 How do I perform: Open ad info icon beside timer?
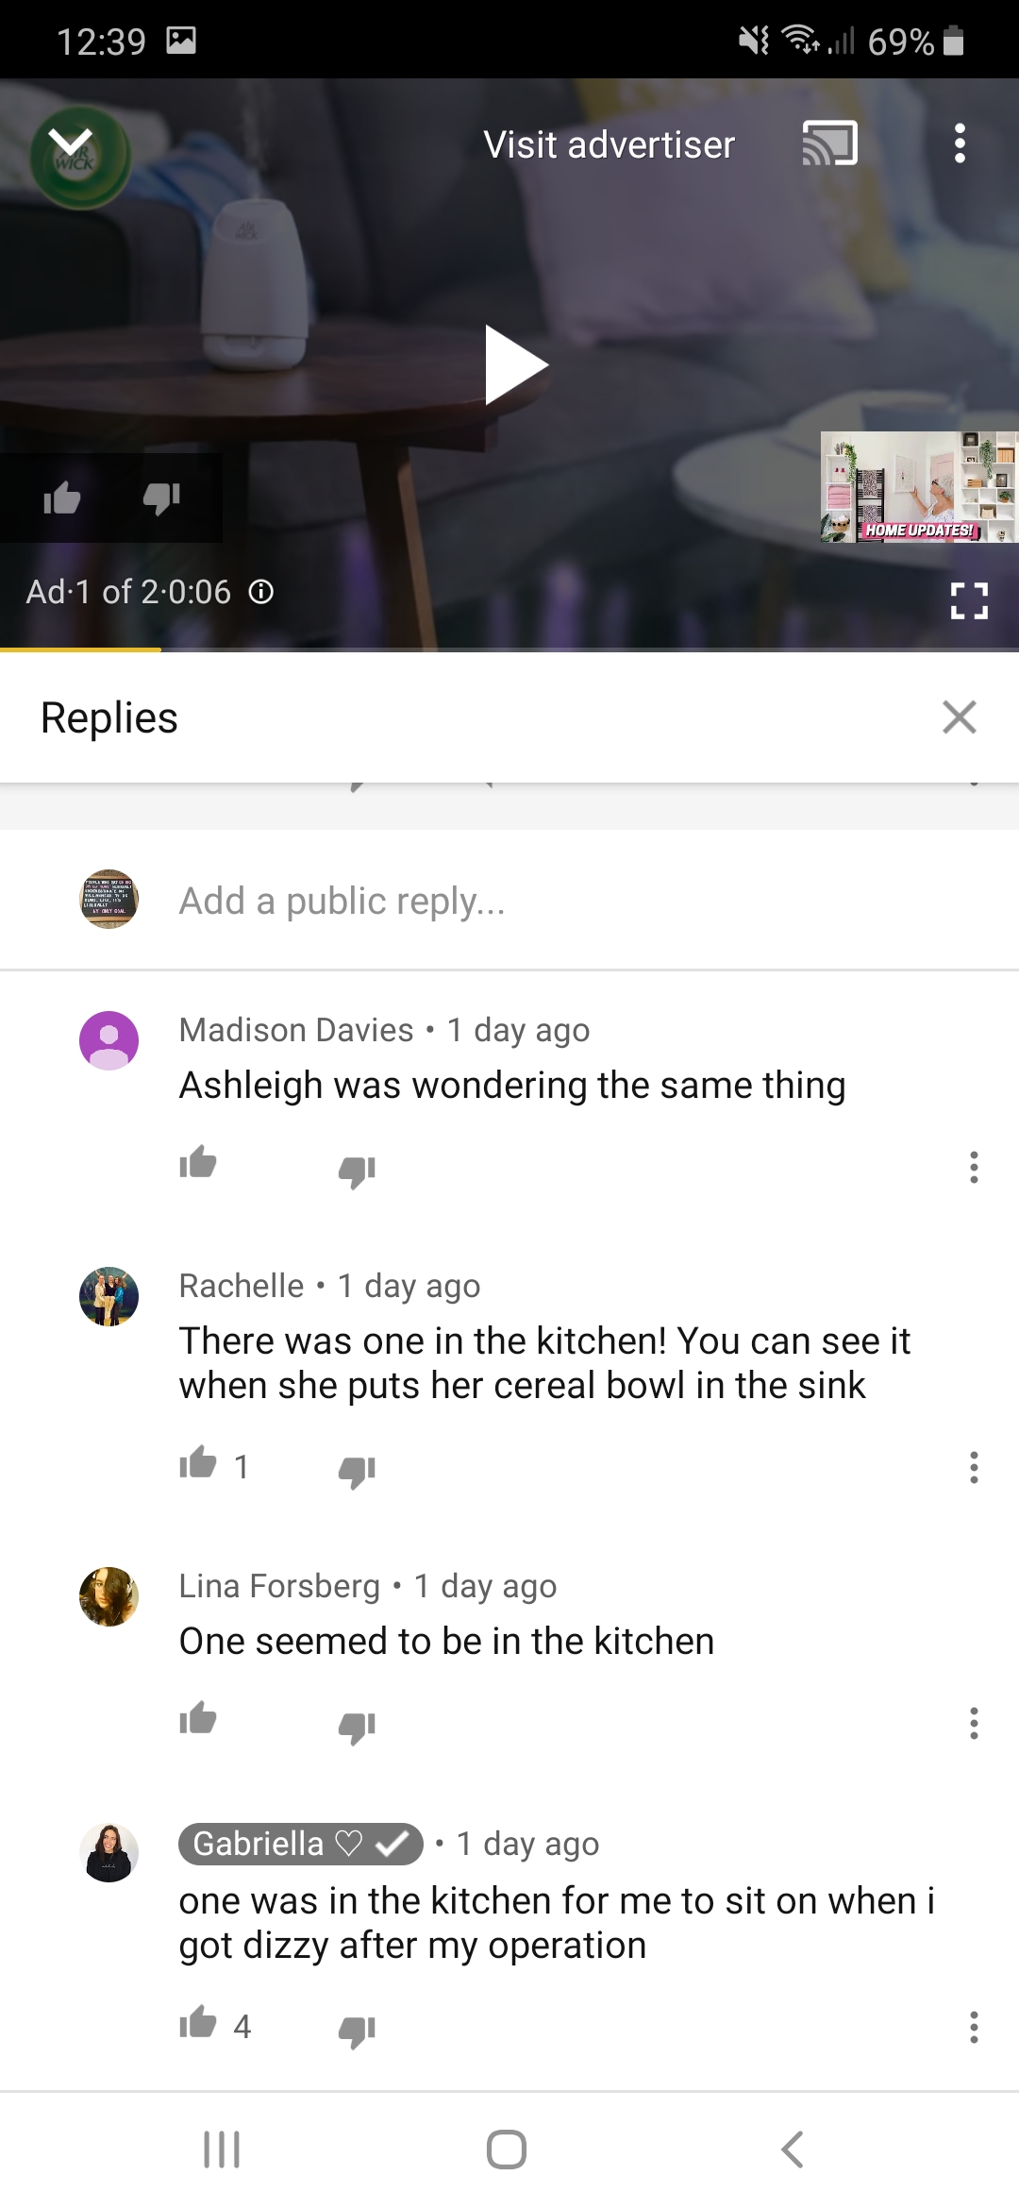tap(261, 592)
